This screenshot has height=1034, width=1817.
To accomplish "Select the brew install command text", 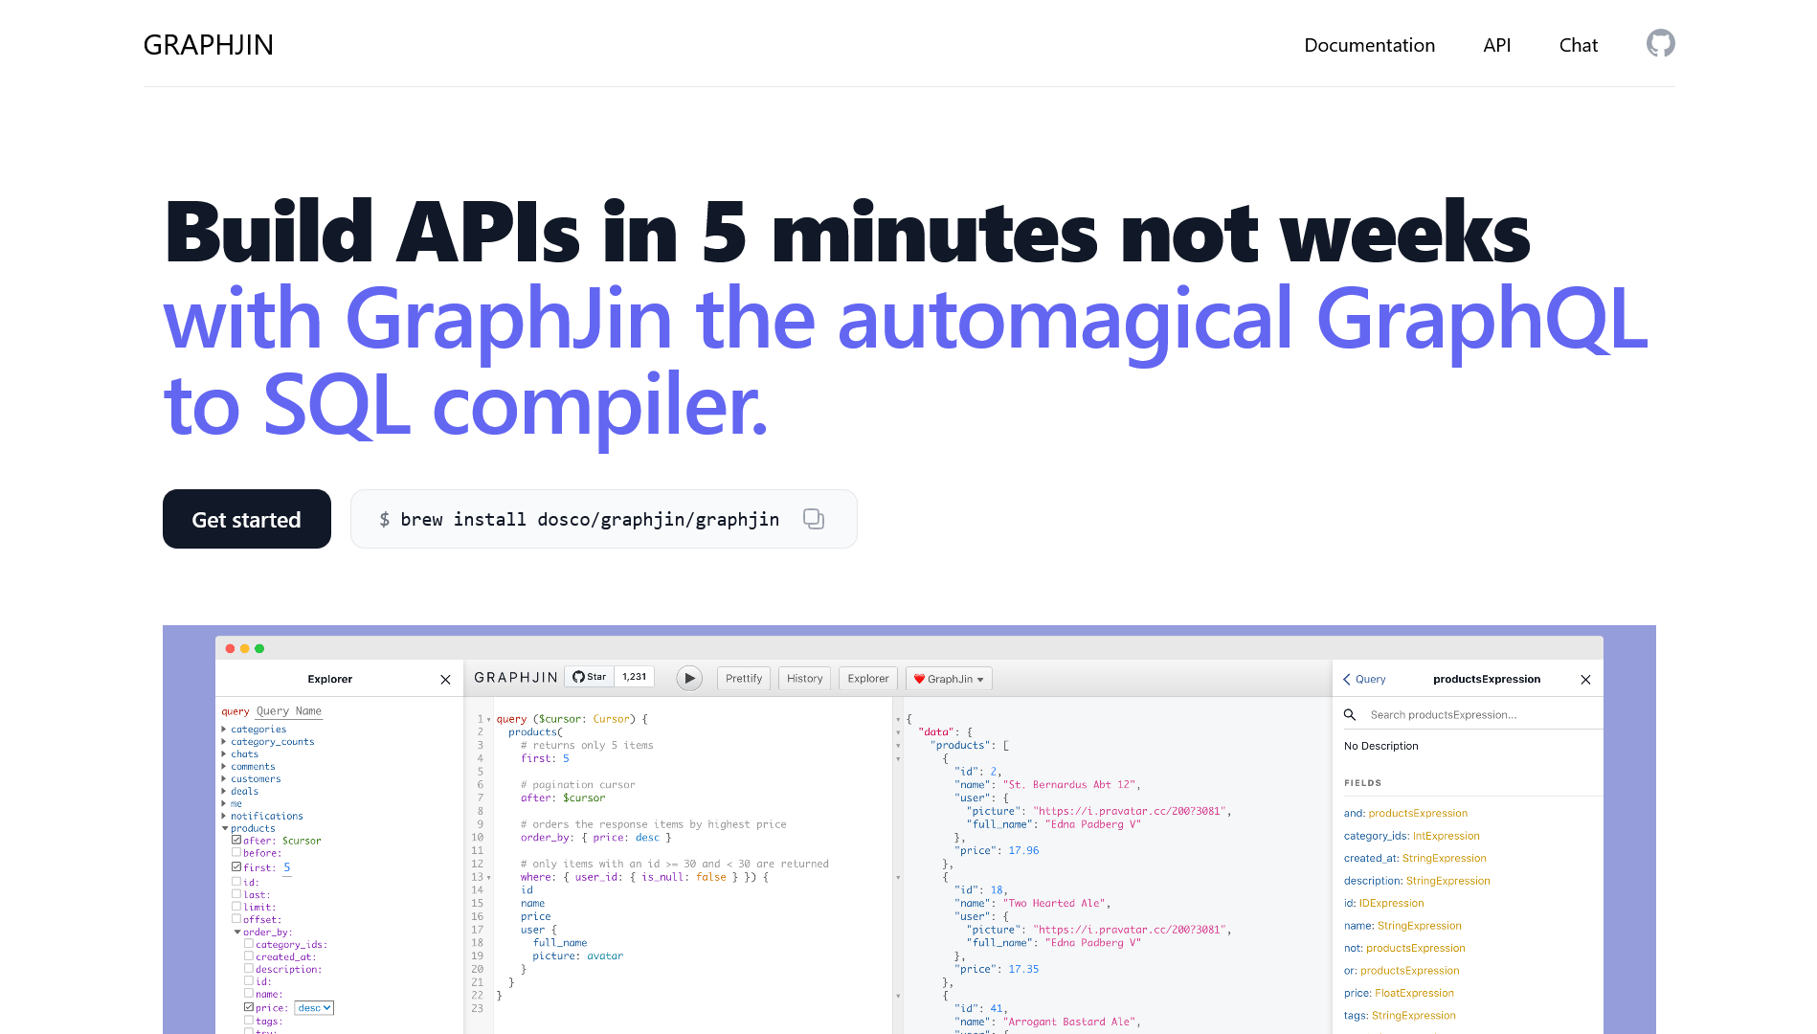I will [590, 519].
